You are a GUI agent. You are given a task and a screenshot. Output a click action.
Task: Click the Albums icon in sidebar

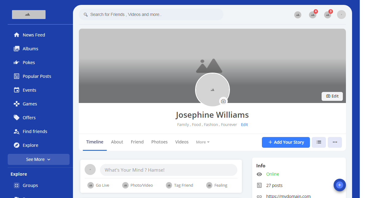[x=17, y=49]
